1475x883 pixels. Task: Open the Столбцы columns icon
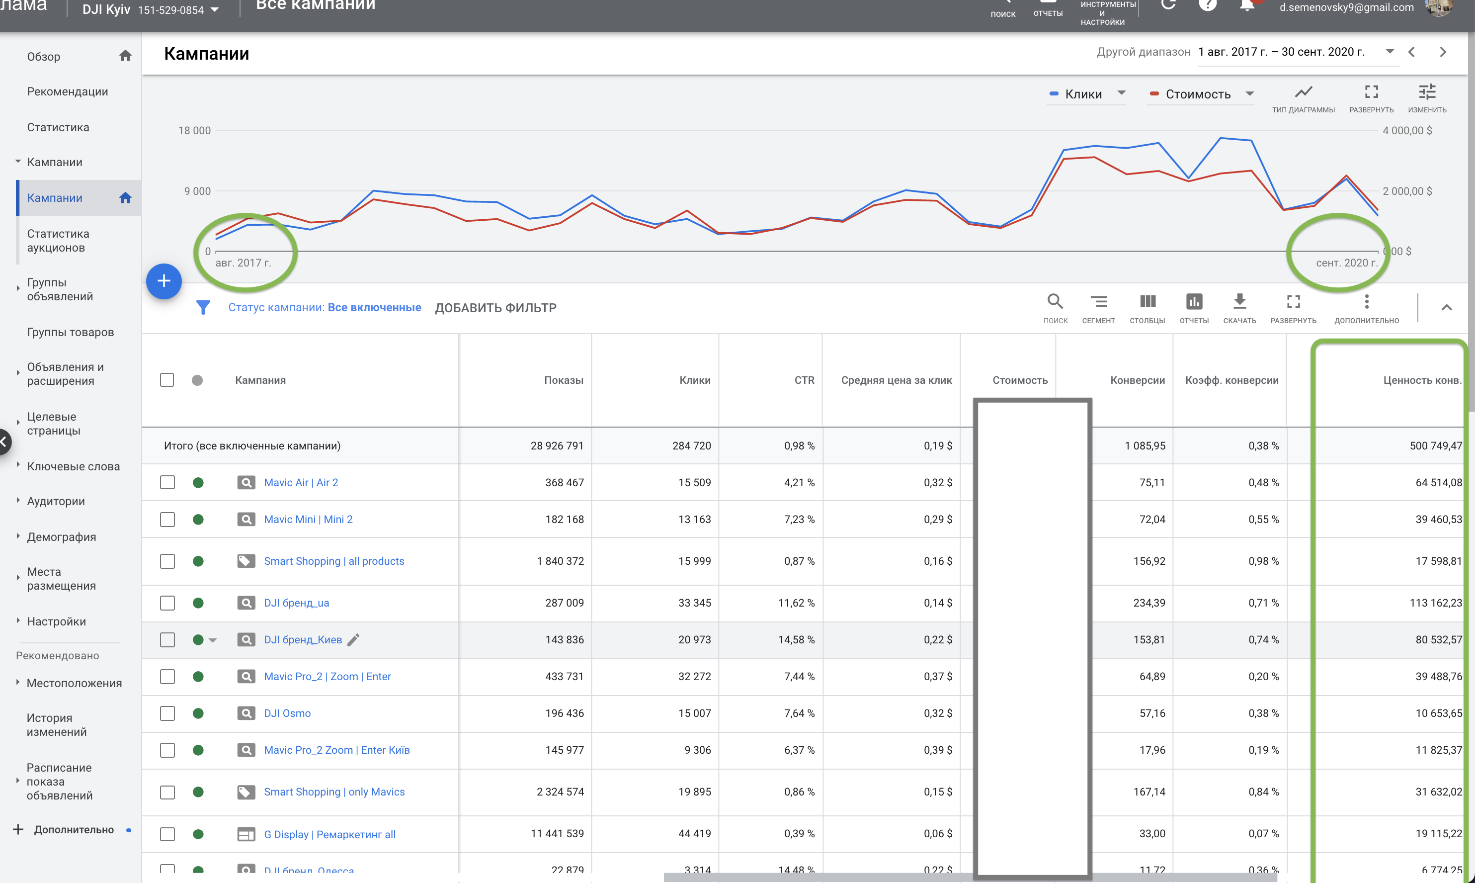tap(1147, 302)
